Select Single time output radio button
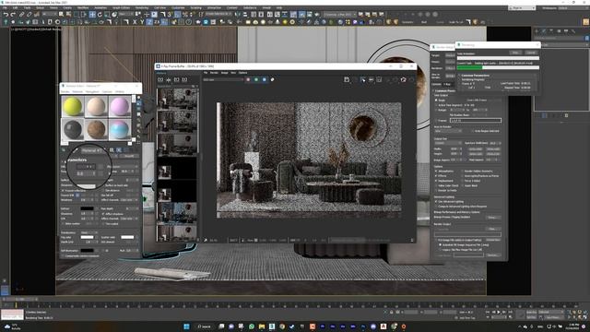Screen dimensions: 590x332 [436, 101]
